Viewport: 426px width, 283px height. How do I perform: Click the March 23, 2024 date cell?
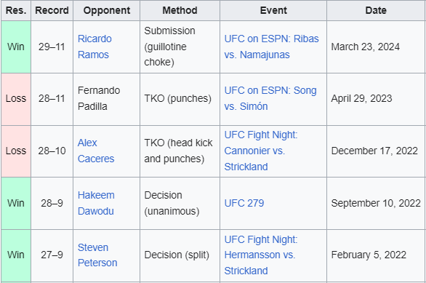click(376, 47)
